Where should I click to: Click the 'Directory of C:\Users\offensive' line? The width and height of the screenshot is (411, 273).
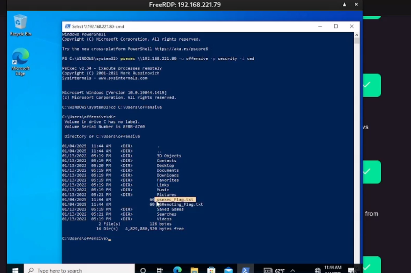[102, 136]
